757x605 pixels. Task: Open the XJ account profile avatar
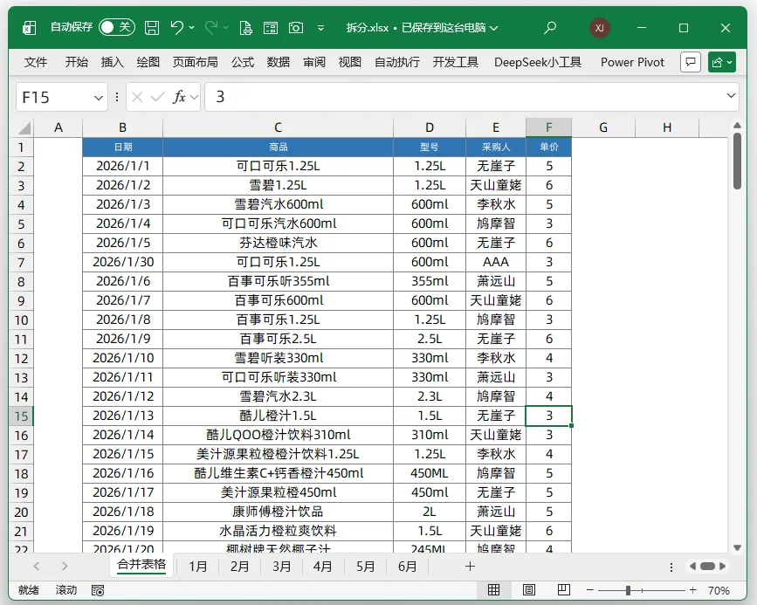pos(599,28)
